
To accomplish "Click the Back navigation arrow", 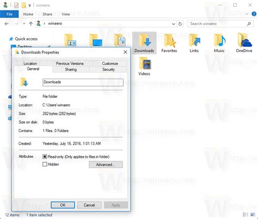I will [7, 23].
